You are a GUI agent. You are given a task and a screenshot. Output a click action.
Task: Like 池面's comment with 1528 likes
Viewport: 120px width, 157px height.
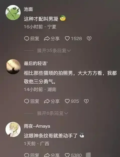pos(73,39)
